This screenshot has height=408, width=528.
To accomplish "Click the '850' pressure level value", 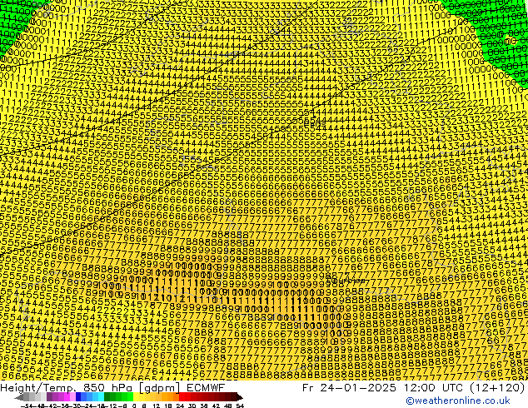I will [x=94, y=388].
